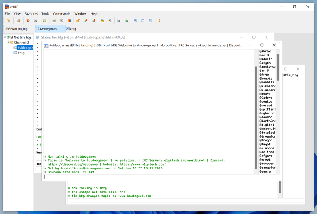Select nickname @beavis in the user list
This screenshot has height=214, width=317.
pos(266,78)
